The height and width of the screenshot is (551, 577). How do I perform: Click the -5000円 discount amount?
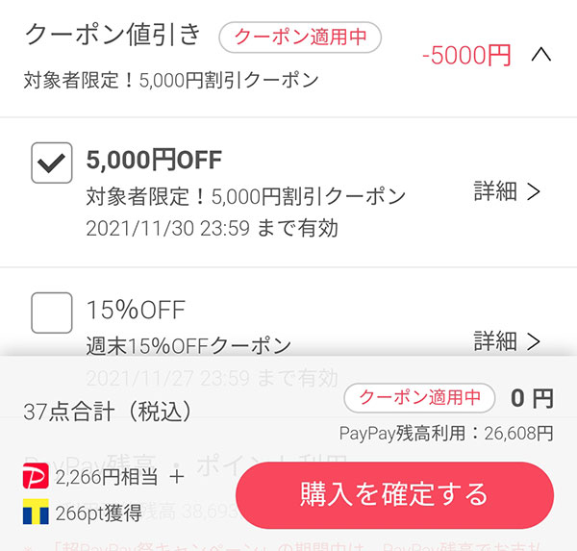click(466, 56)
